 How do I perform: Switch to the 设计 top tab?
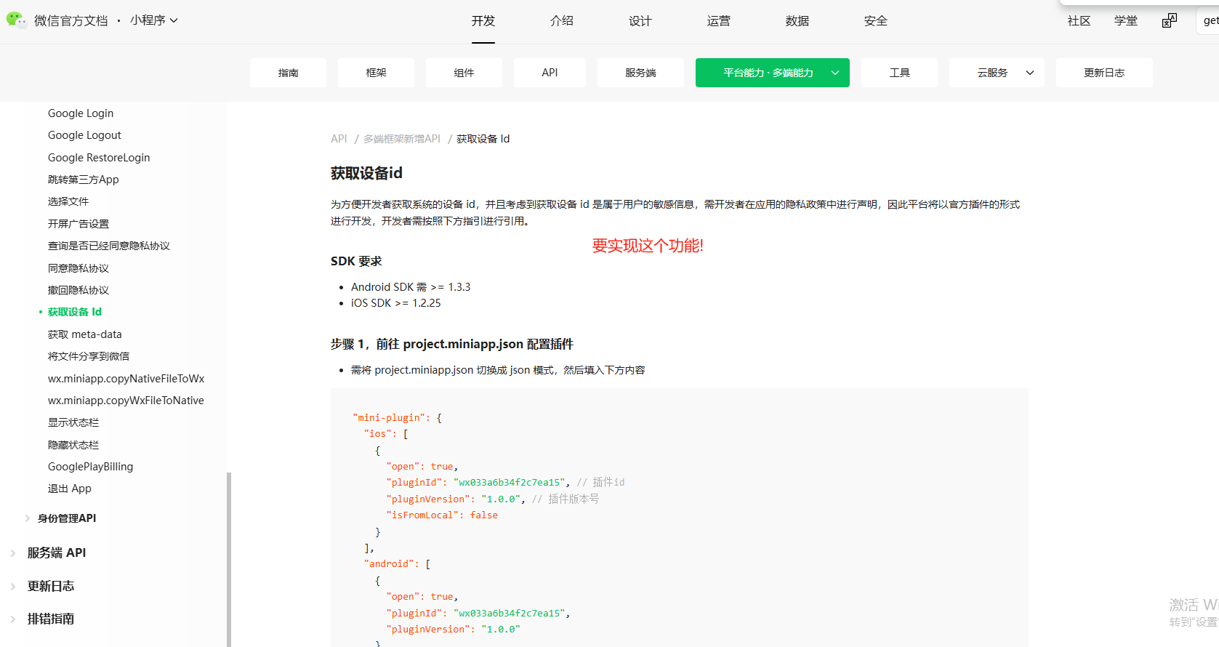pos(640,21)
